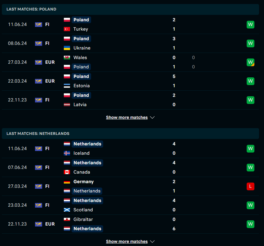Open the Gibraltar vs Netherlands 22.11.23 match date
Image resolution: width=264 pixels, height=246 pixels.
[17, 224]
